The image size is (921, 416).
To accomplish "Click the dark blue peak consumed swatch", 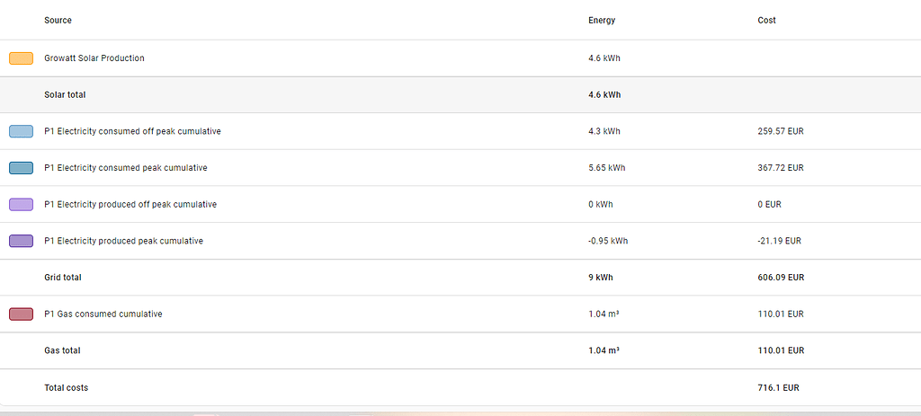I will pos(21,168).
